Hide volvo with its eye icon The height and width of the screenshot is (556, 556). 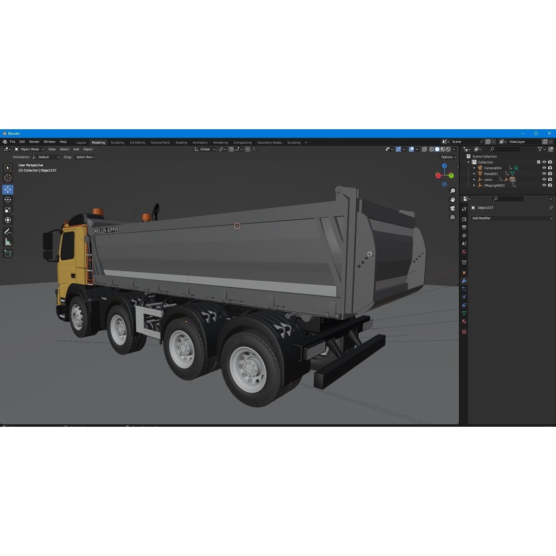coord(544,180)
